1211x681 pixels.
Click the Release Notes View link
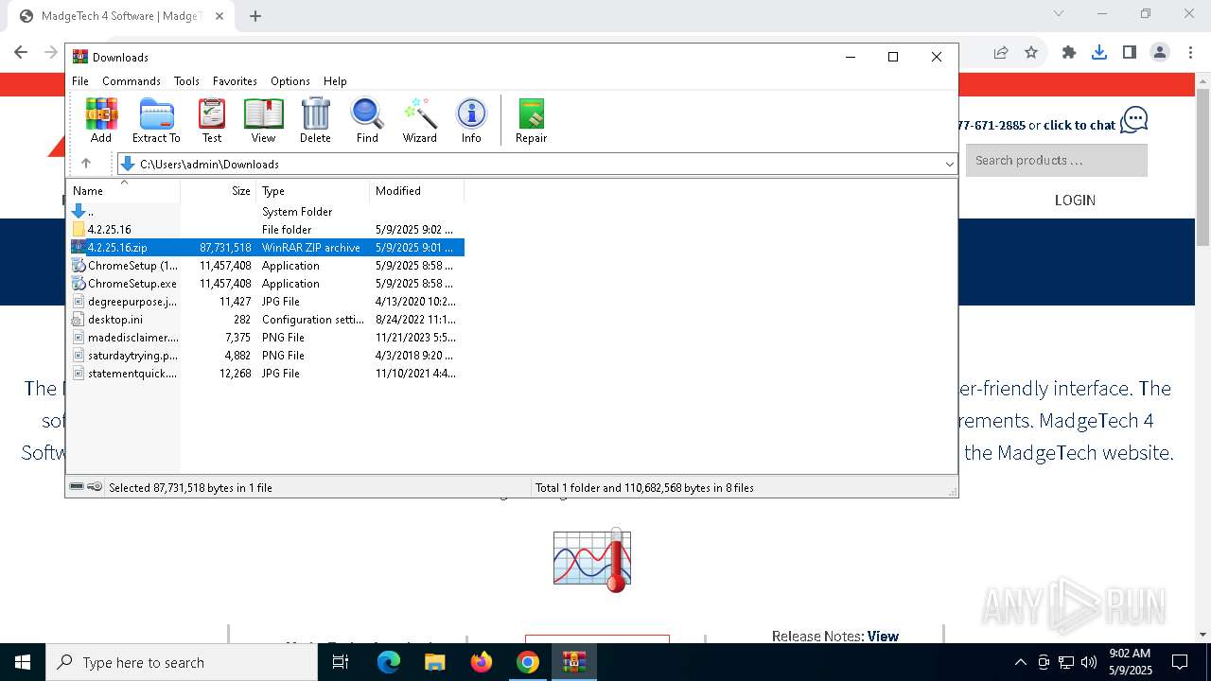coord(883,637)
